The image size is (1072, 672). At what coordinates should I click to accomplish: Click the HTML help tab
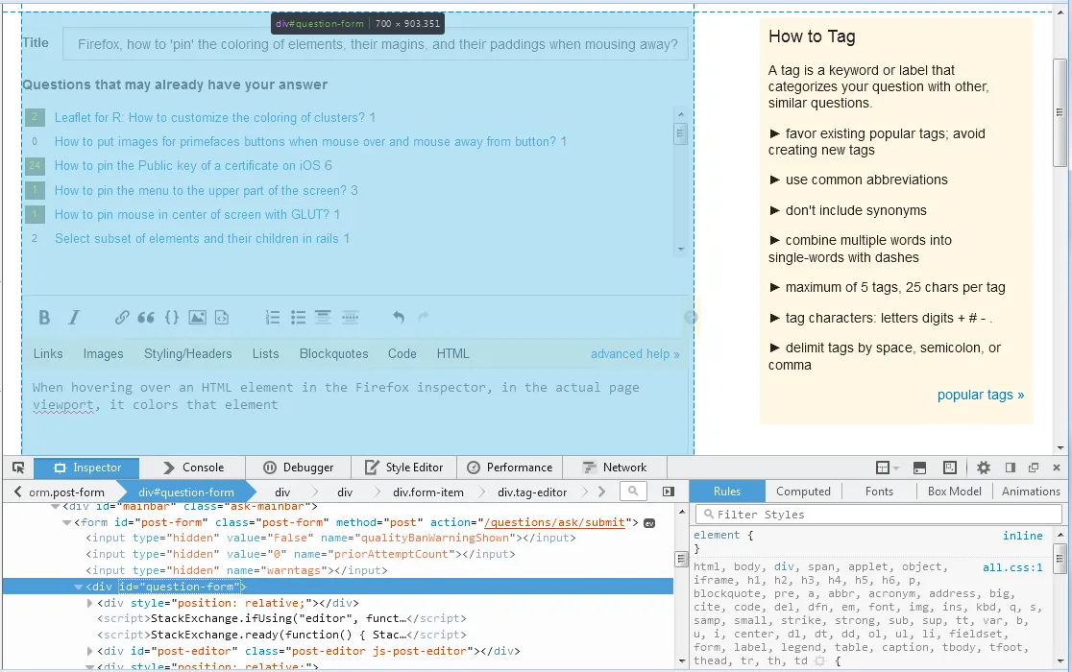(x=453, y=353)
